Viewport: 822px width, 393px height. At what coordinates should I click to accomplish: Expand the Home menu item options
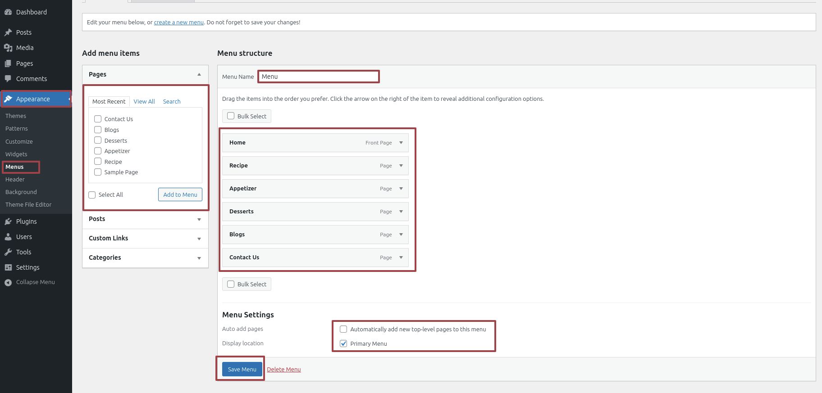401,143
